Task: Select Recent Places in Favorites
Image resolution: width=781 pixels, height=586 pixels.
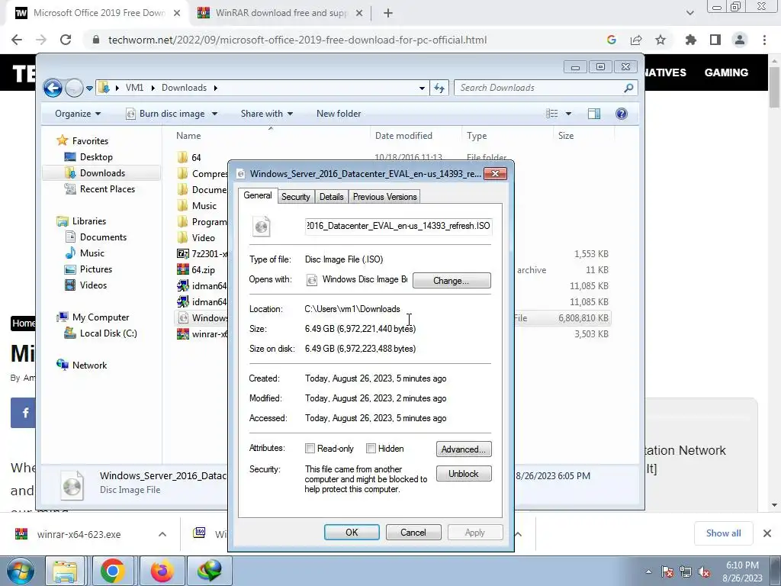Action: [x=107, y=189]
